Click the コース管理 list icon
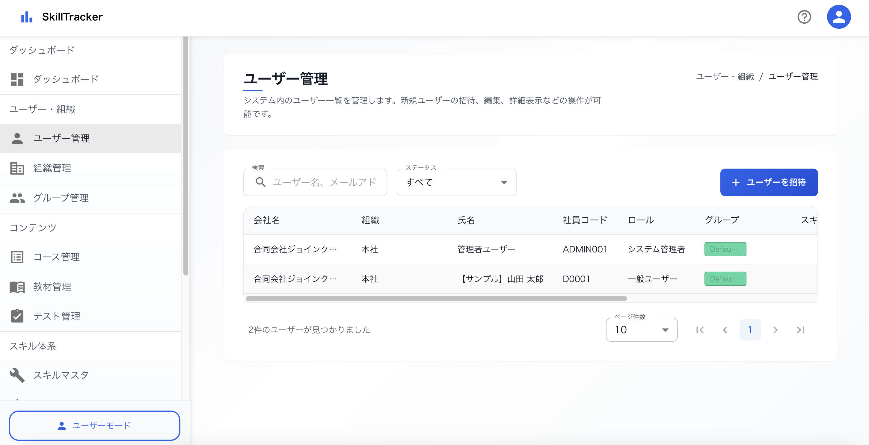Image resolution: width=869 pixels, height=445 pixels. [17, 257]
